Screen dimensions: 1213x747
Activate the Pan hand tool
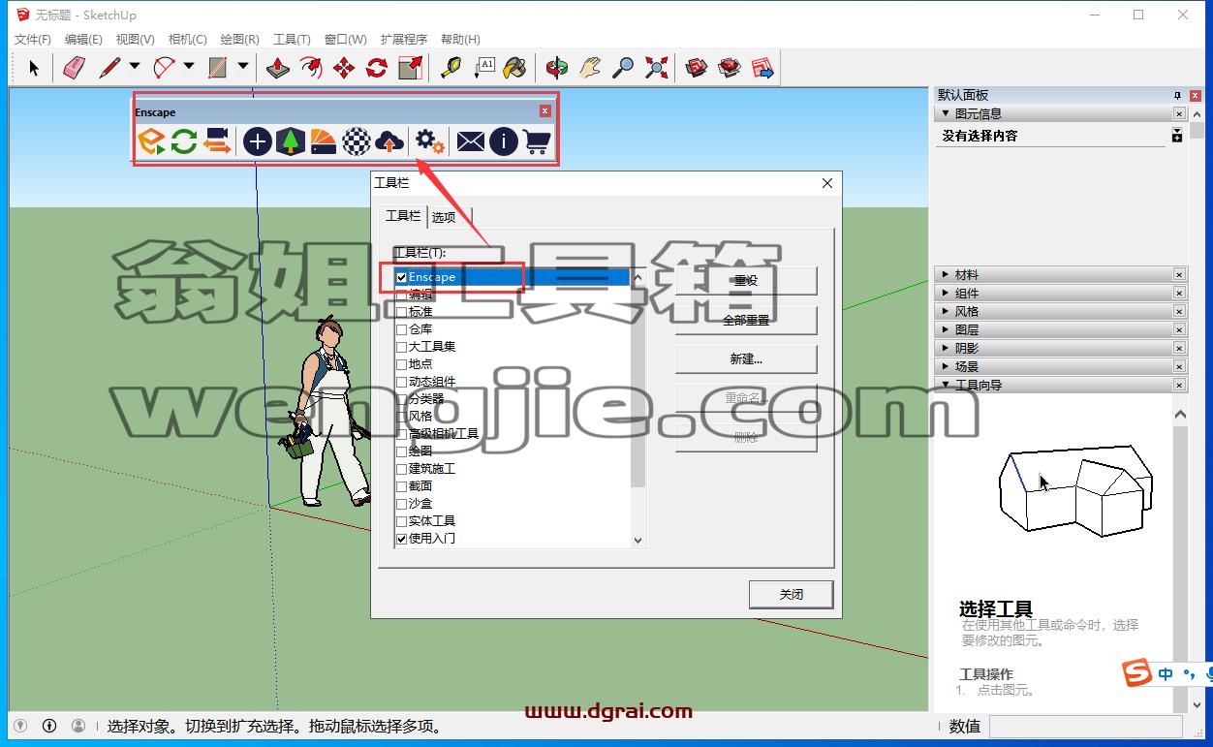point(590,67)
